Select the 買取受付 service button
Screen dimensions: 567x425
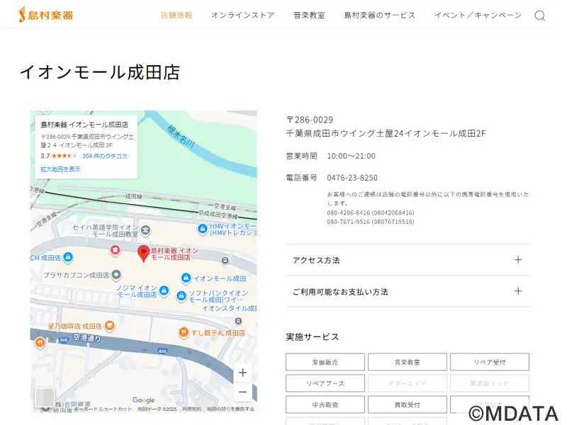click(407, 404)
